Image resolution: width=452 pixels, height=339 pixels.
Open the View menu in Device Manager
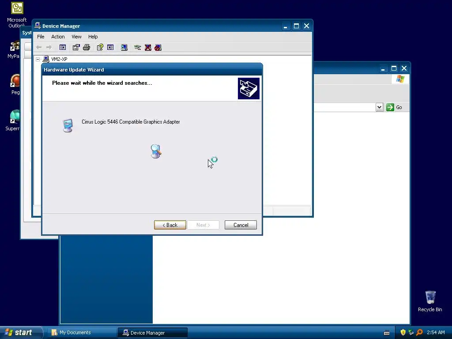tap(76, 37)
